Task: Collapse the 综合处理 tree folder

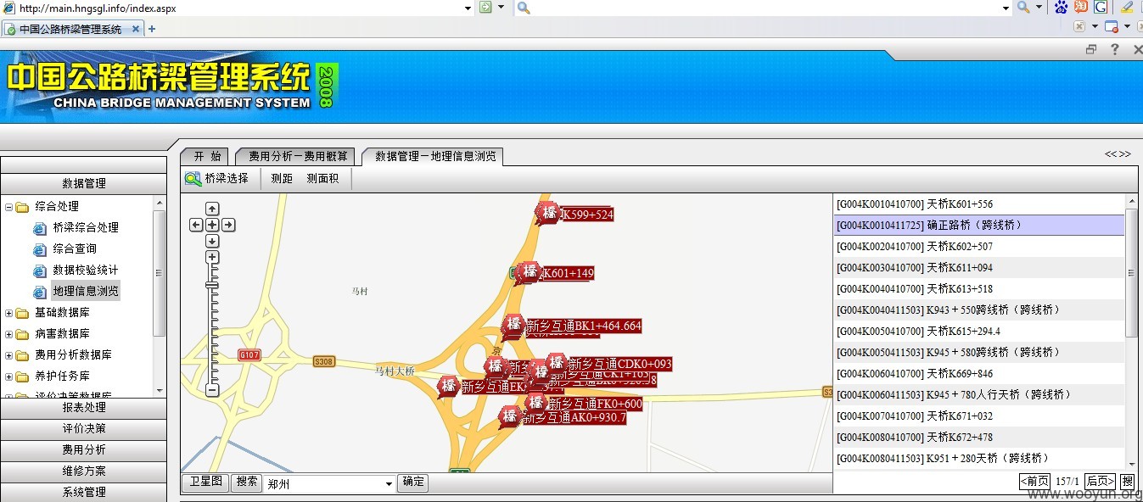Action: (8, 206)
